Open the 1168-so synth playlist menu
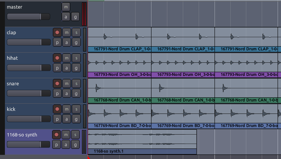This screenshot has width=281, height=159. [56, 145]
